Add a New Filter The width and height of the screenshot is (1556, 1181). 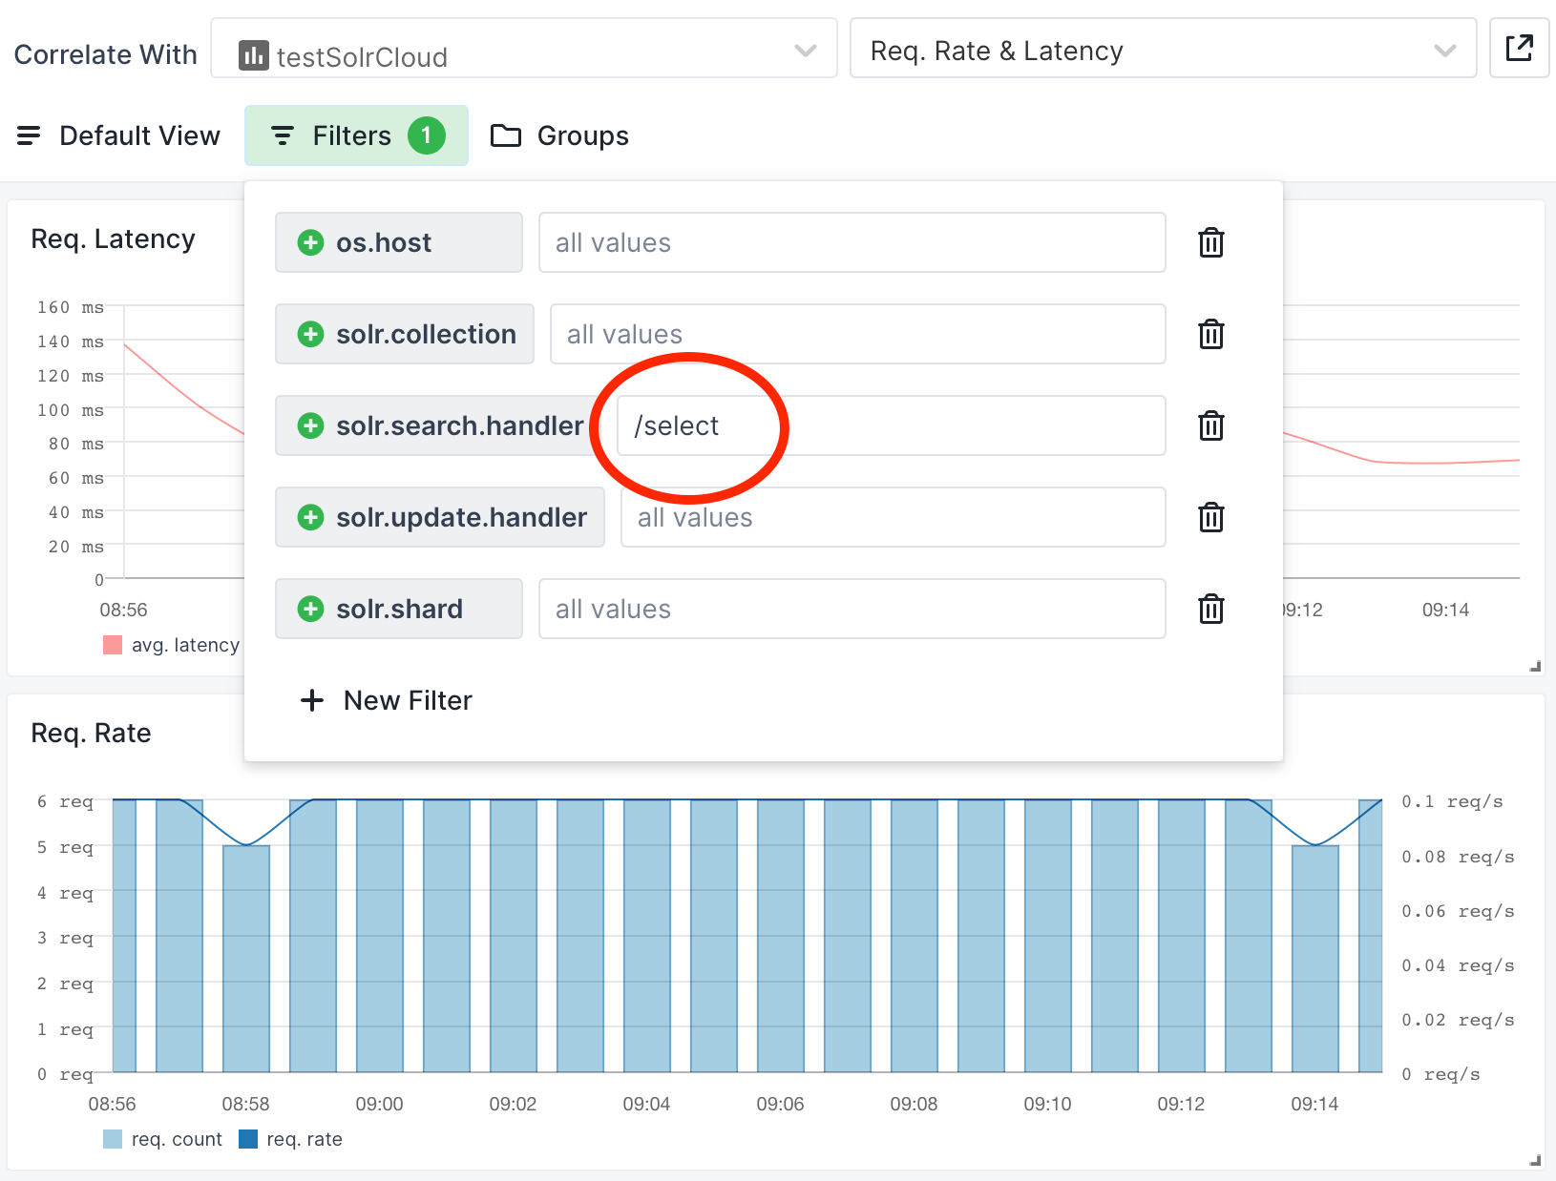click(387, 700)
